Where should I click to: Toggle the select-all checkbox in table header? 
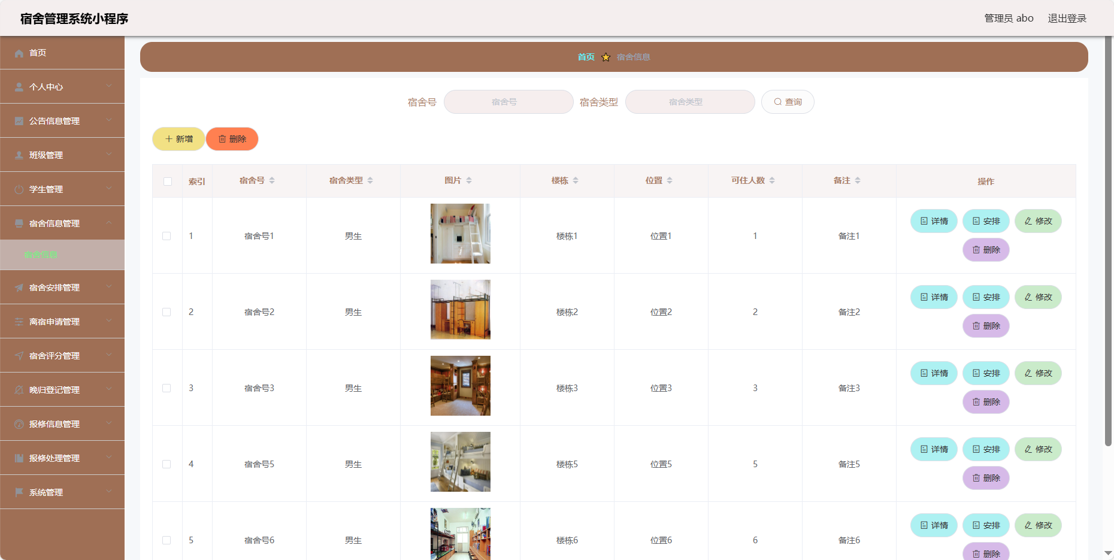coord(168,181)
